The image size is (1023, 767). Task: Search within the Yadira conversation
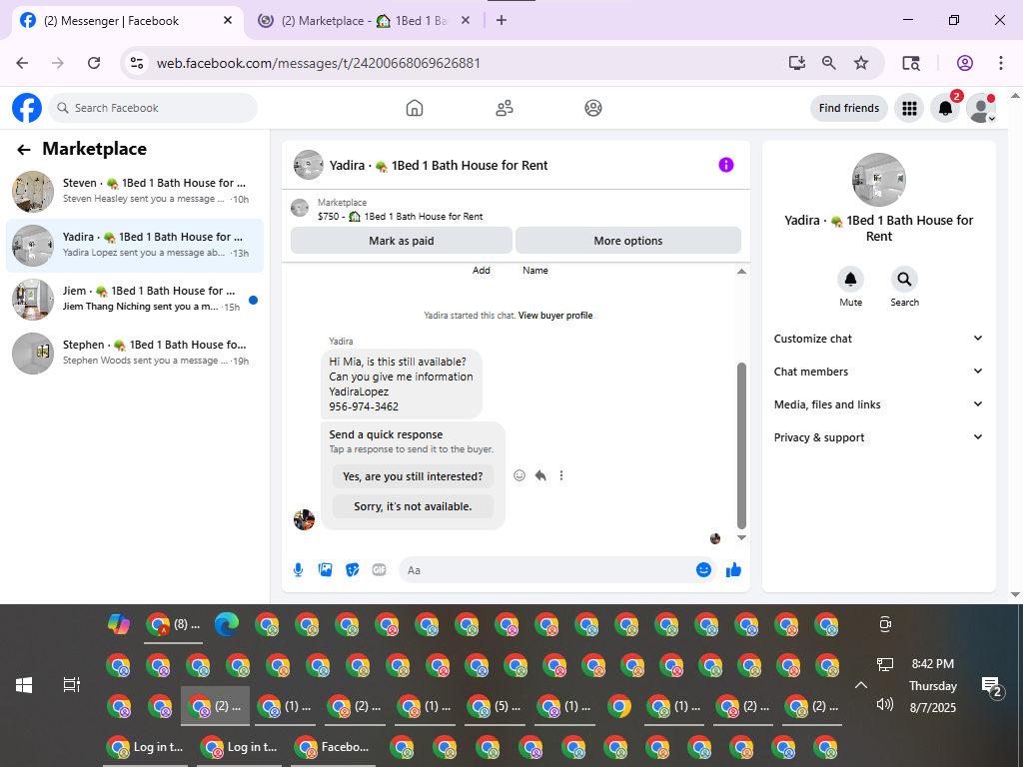click(904, 280)
